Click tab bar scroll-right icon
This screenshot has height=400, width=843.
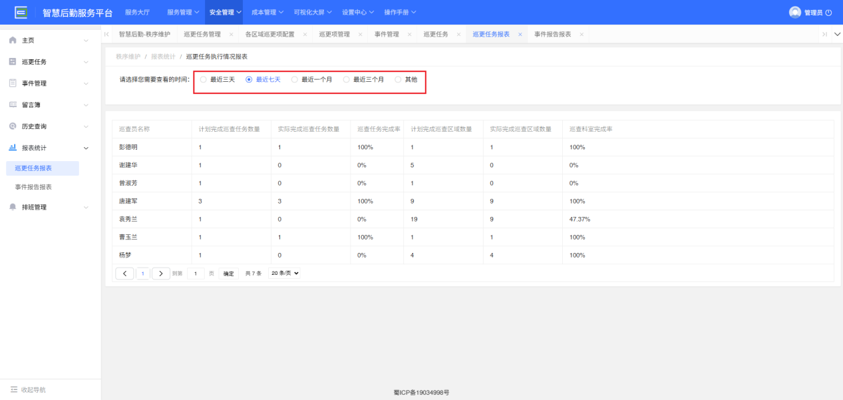824,34
